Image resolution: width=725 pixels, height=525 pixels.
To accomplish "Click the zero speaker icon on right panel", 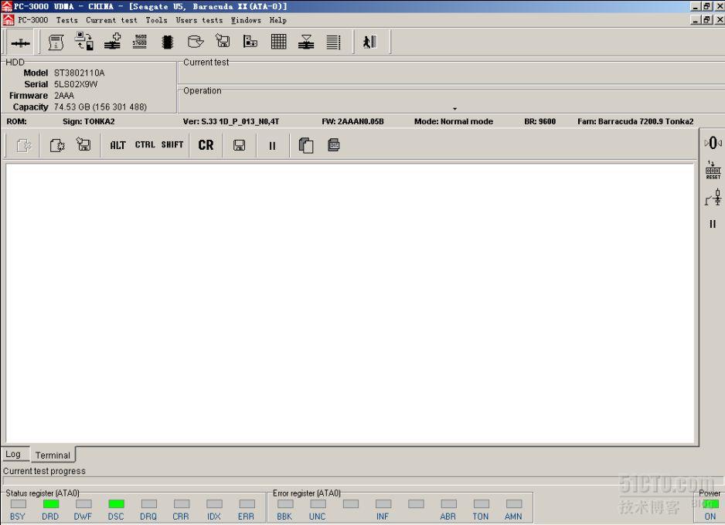I will point(713,143).
